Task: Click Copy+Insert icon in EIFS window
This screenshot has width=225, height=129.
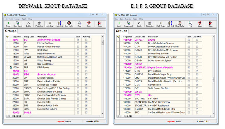Action: coord(129,24)
